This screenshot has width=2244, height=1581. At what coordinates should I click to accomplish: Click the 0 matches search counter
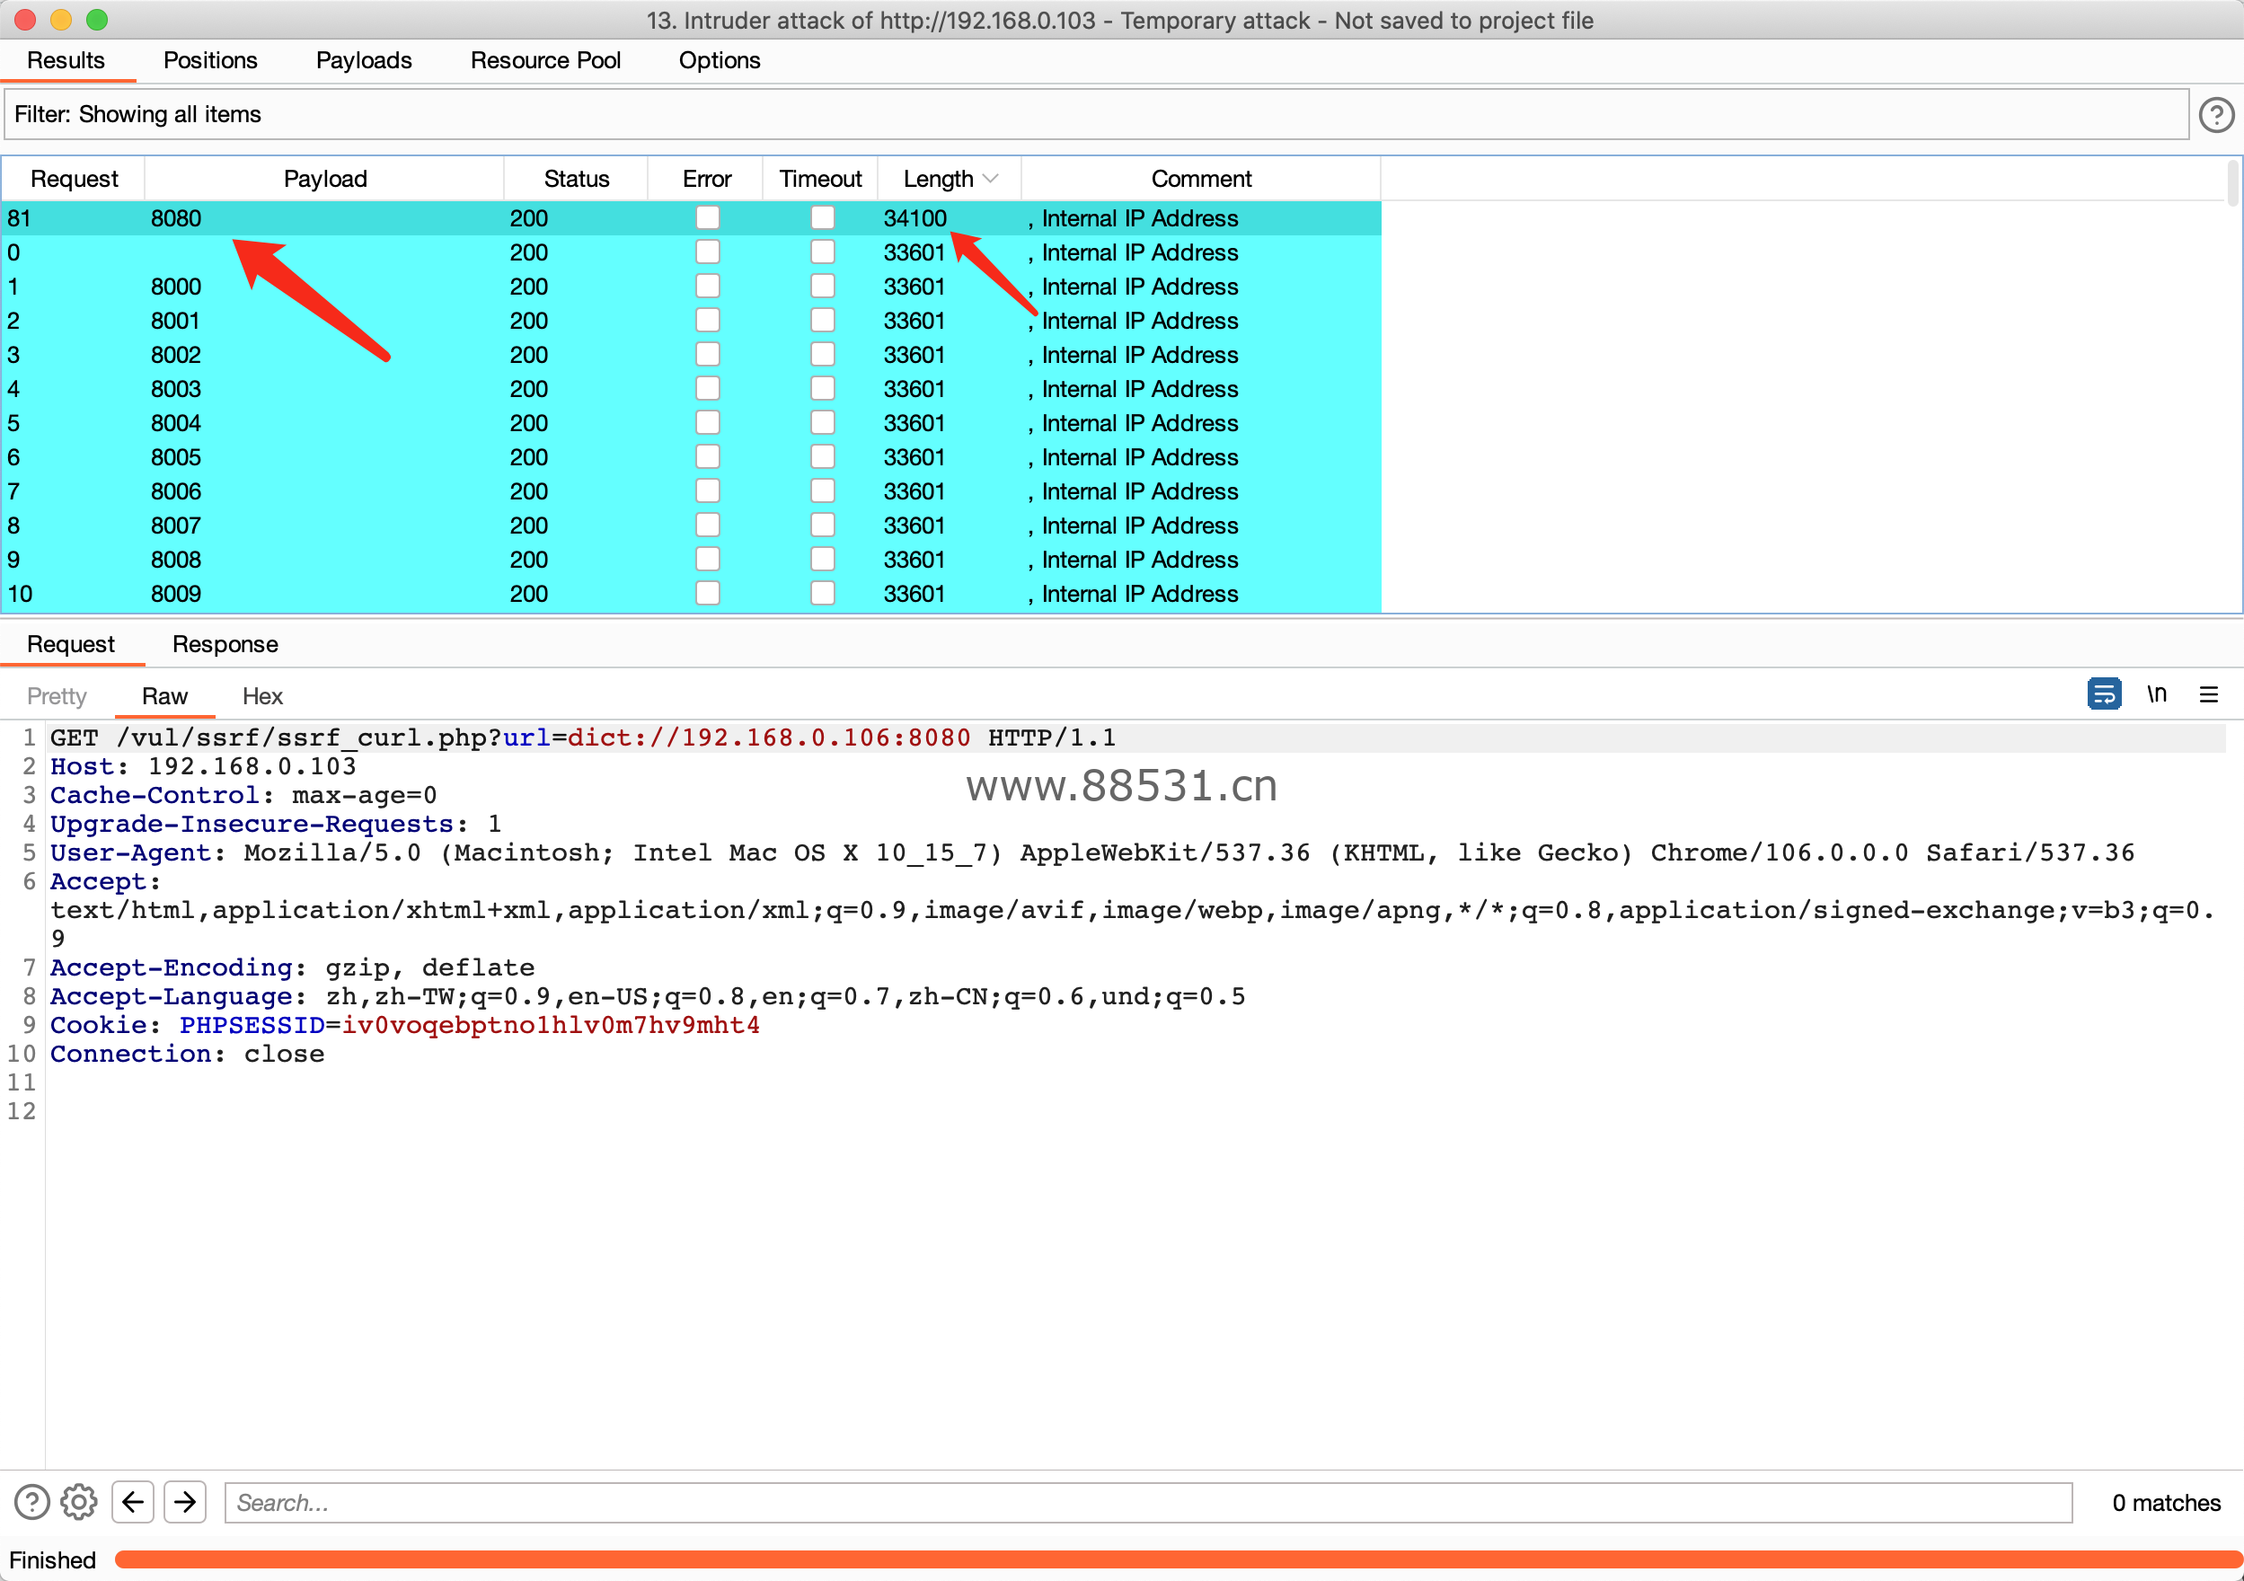[x=2166, y=1502]
